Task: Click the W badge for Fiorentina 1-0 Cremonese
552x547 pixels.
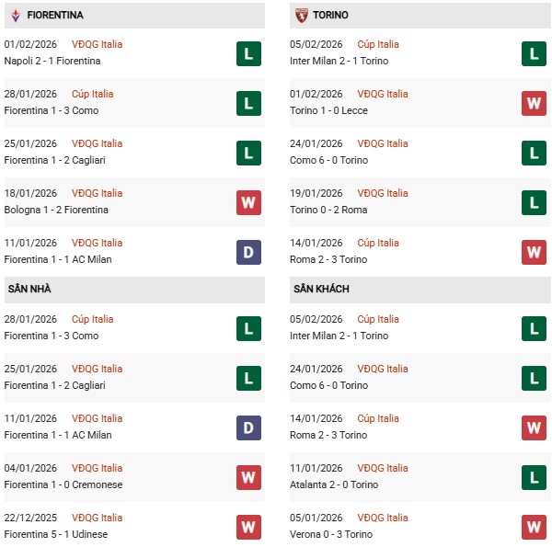Action: click(248, 477)
